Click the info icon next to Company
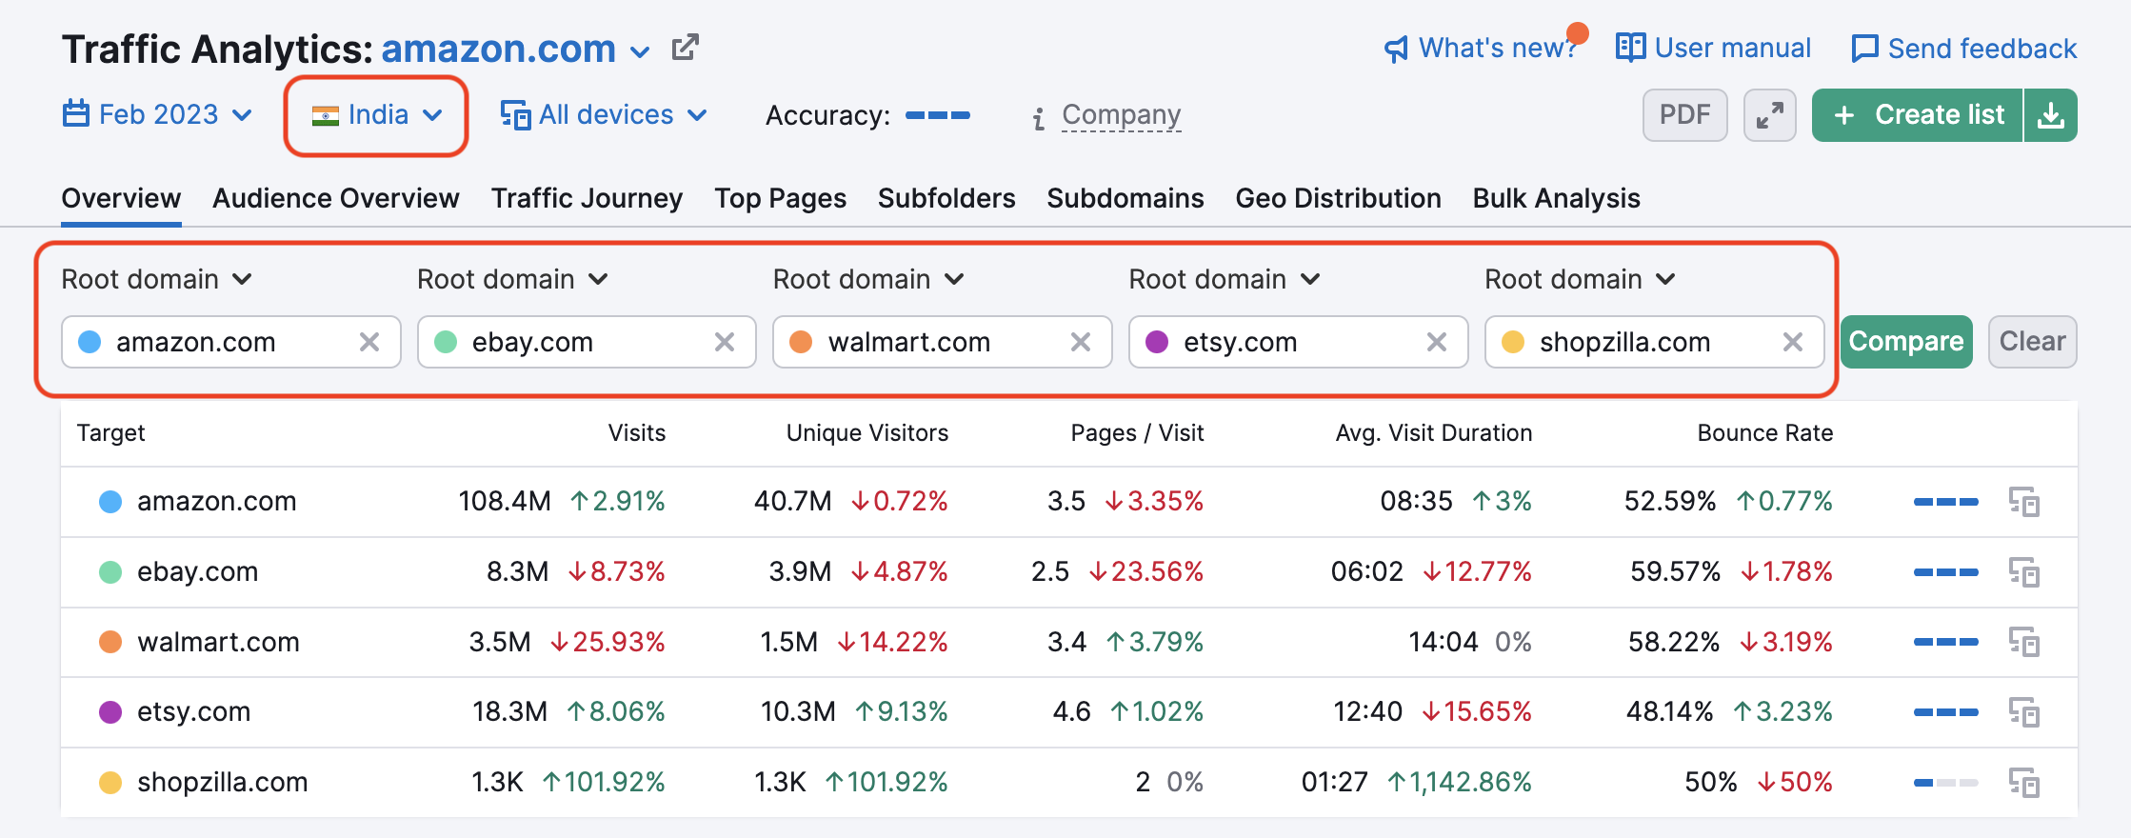 (1039, 118)
